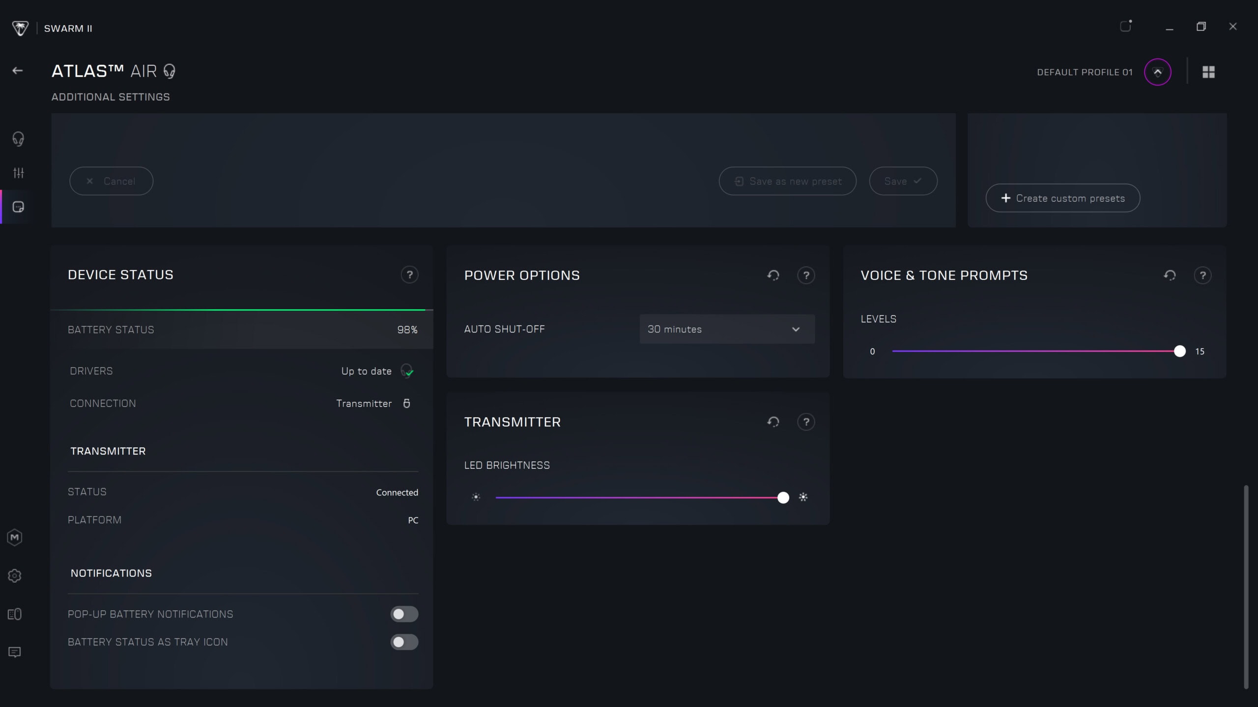Viewport: 1258px width, 707px height.
Task: Click Create custom presets button
Action: tap(1062, 198)
